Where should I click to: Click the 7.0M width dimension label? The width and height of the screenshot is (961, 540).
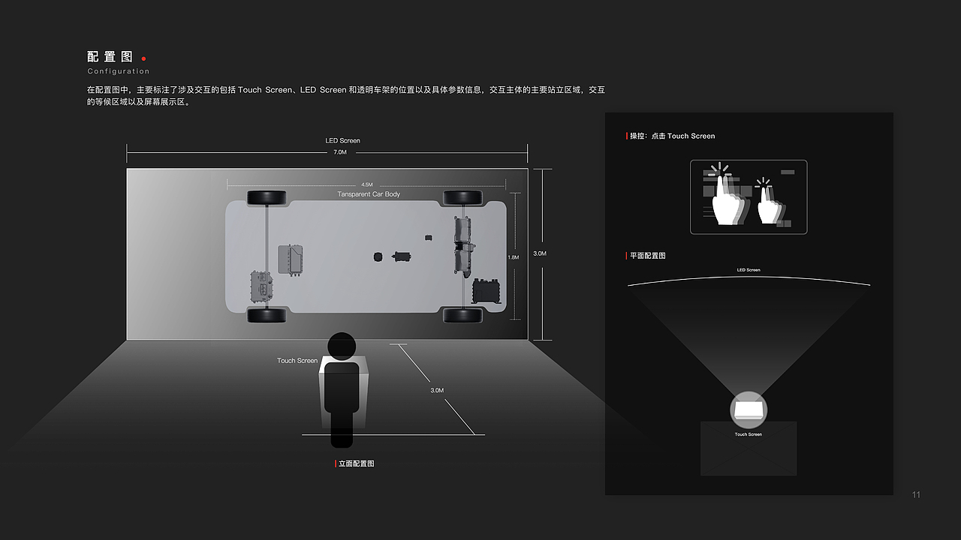pyautogui.click(x=340, y=152)
